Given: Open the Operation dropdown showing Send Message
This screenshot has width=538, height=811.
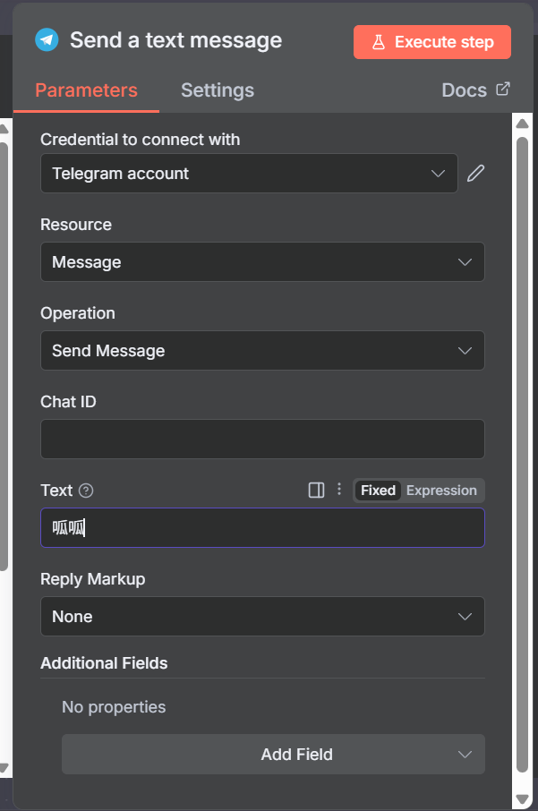Looking at the screenshot, I should [x=262, y=351].
